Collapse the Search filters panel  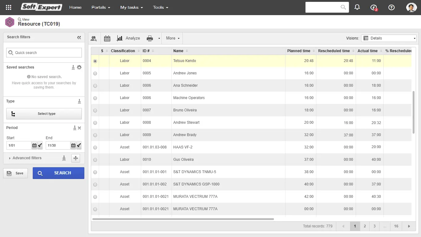pos(79,37)
